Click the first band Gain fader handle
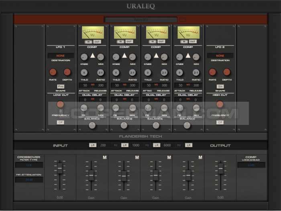This screenshot has width=281, height=211. [x=91, y=175]
